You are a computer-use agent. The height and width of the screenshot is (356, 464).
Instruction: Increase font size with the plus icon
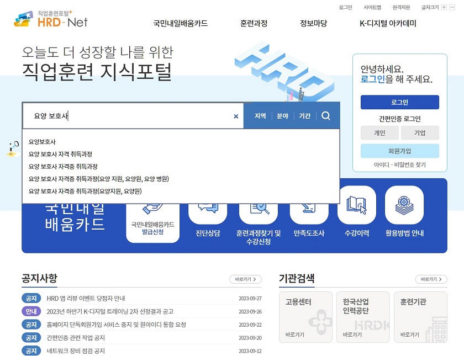[444, 7]
